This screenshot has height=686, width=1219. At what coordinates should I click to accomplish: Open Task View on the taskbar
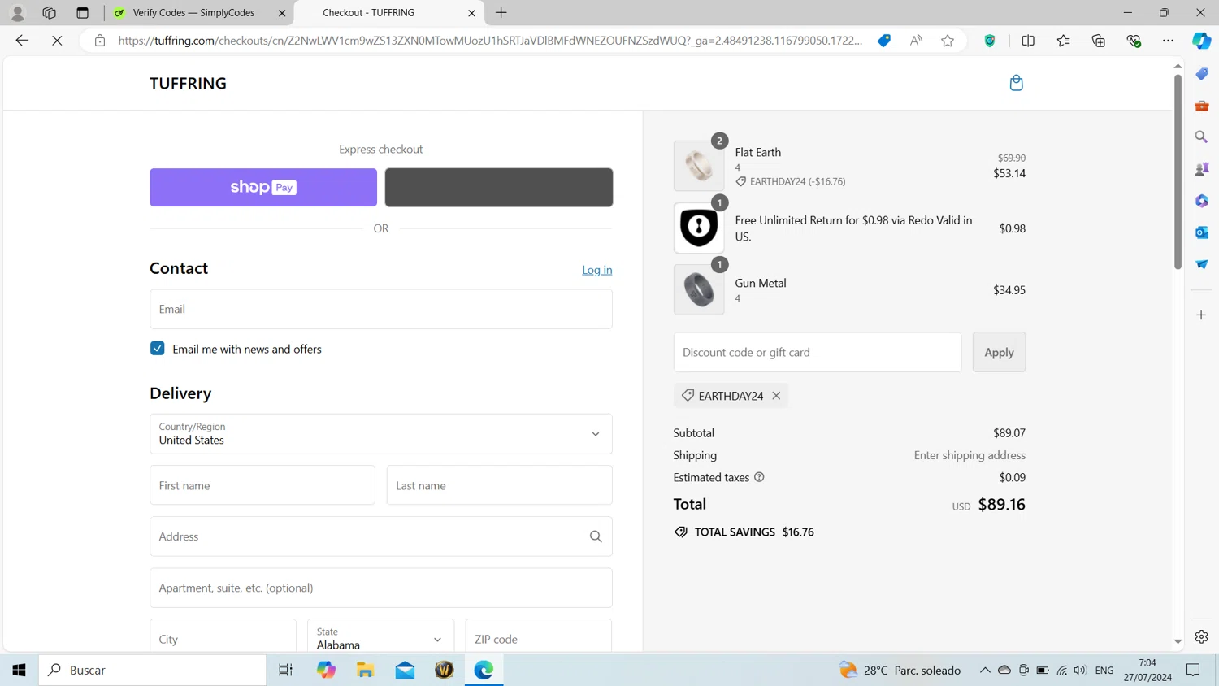point(285,670)
